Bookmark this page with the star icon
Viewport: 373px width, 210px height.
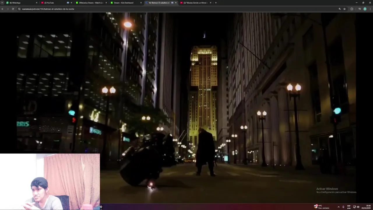click(x=344, y=9)
